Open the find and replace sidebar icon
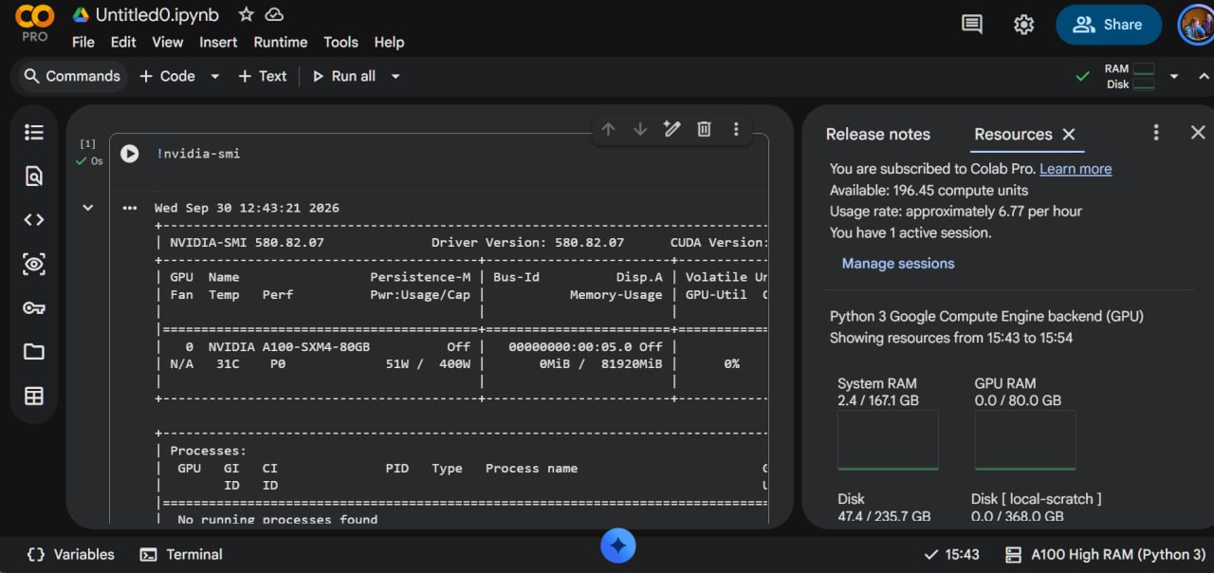The height and width of the screenshot is (573, 1214). (x=34, y=176)
